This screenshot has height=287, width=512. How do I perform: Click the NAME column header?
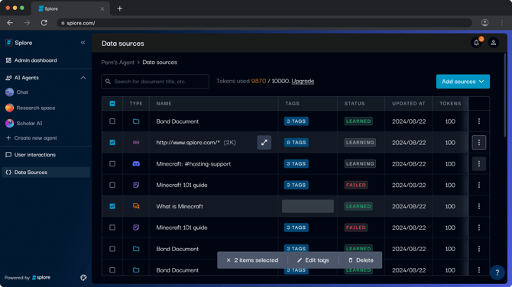pyautogui.click(x=164, y=103)
